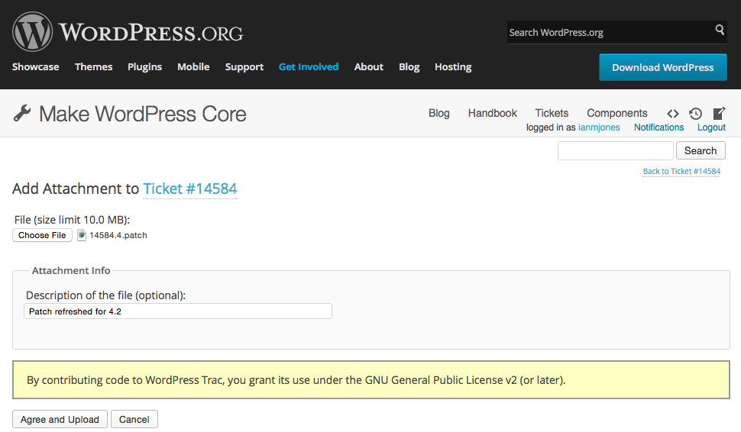This screenshot has height=432, width=741.
Task: Open the Handbook link
Action: click(x=493, y=113)
